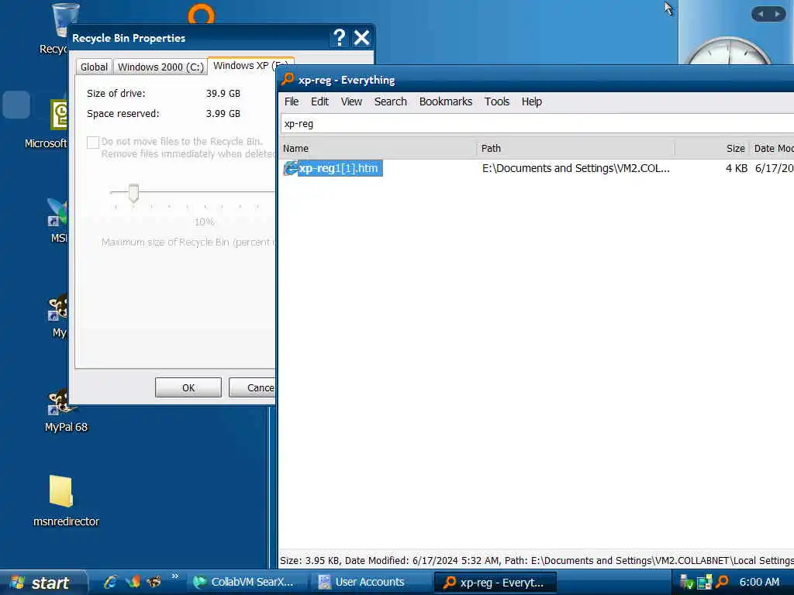
Task: Select the My... raccoon desktop shortcut
Action: 58,315
